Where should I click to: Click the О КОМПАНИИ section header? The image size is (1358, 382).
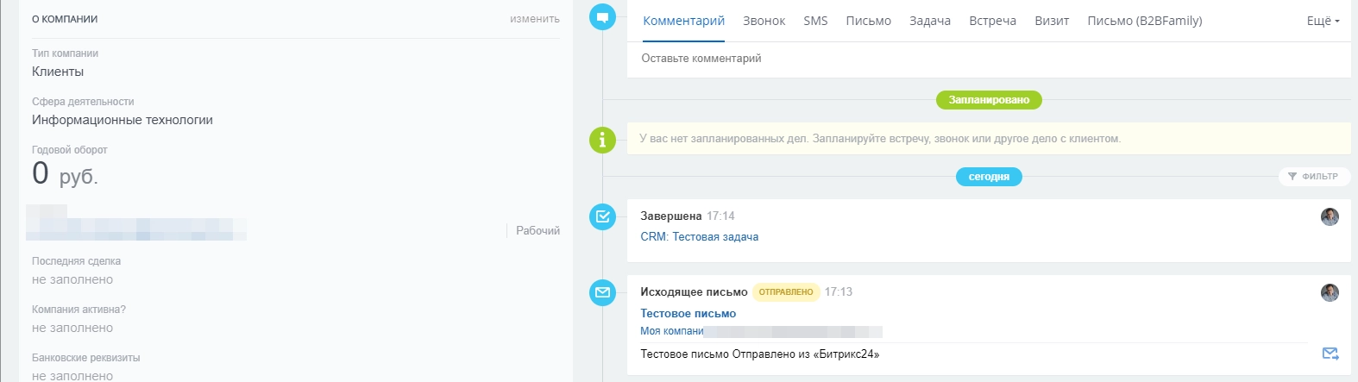click(x=65, y=19)
